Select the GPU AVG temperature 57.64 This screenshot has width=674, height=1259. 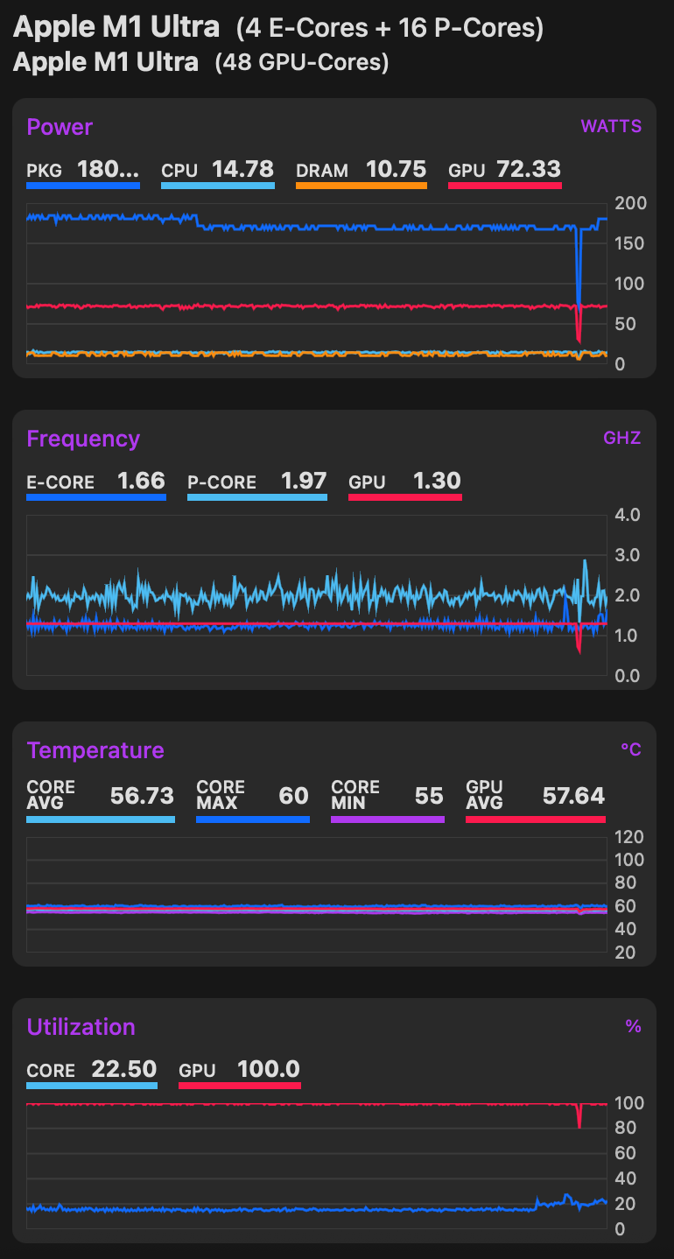(x=573, y=796)
